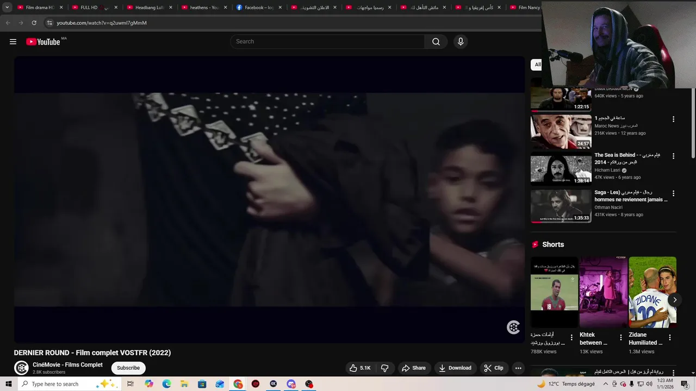
Task: Go to YouTube home via logo
Action: pyautogui.click(x=43, y=42)
